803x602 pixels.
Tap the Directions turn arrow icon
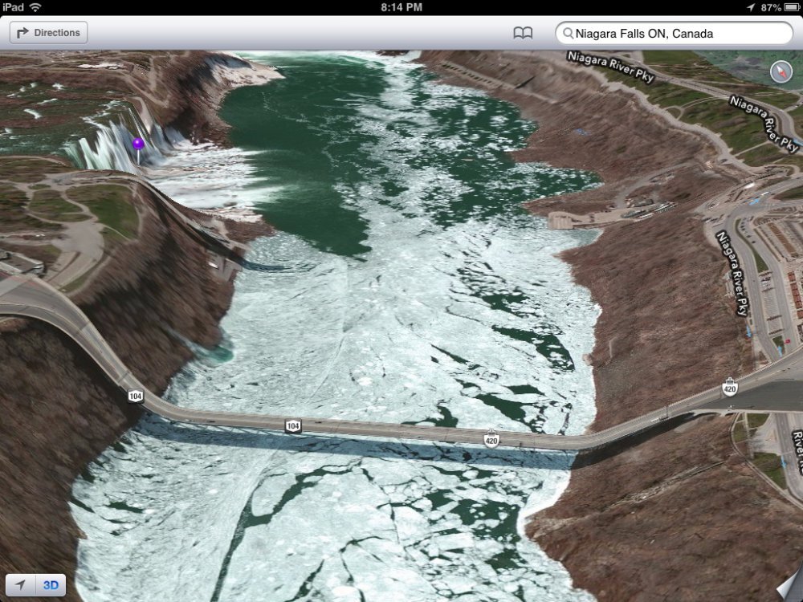coord(20,32)
